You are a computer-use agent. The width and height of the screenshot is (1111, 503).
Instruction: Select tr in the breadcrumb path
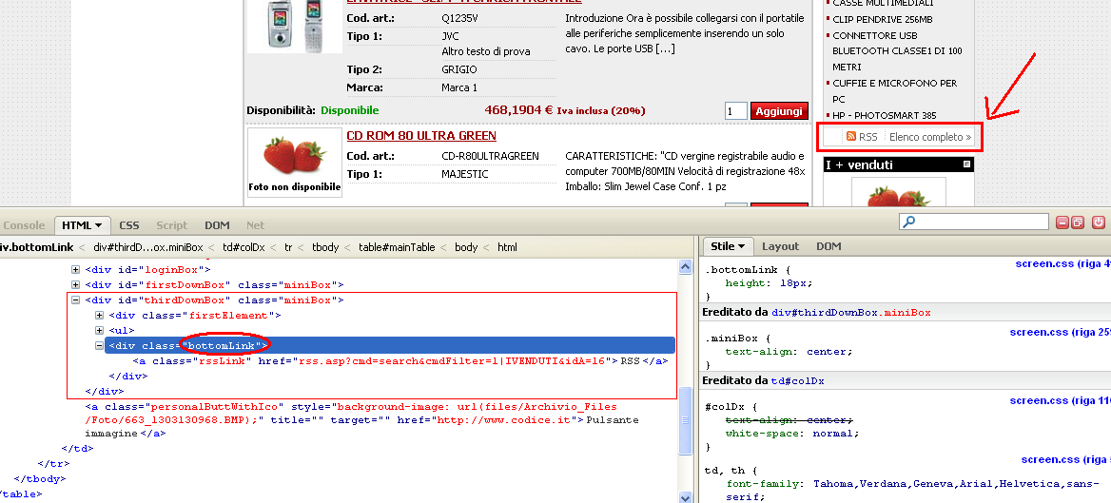(x=288, y=247)
